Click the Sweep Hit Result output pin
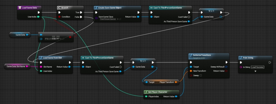The width and height of the screenshot is (276, 104). pyautogui.click(x=226, y=67)
